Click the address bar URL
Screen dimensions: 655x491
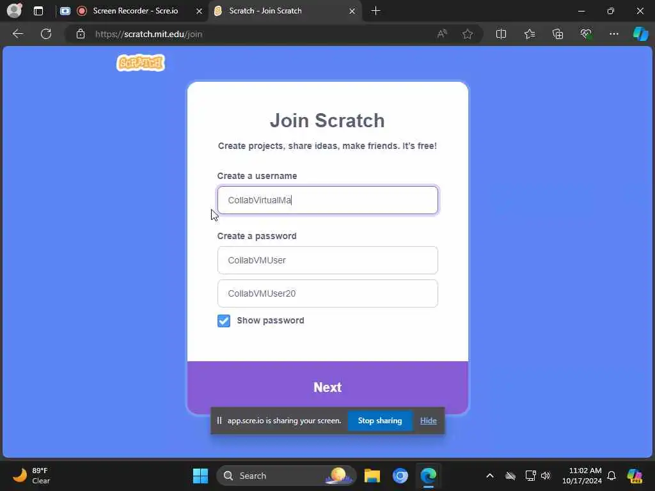click(x=148, y=35)
